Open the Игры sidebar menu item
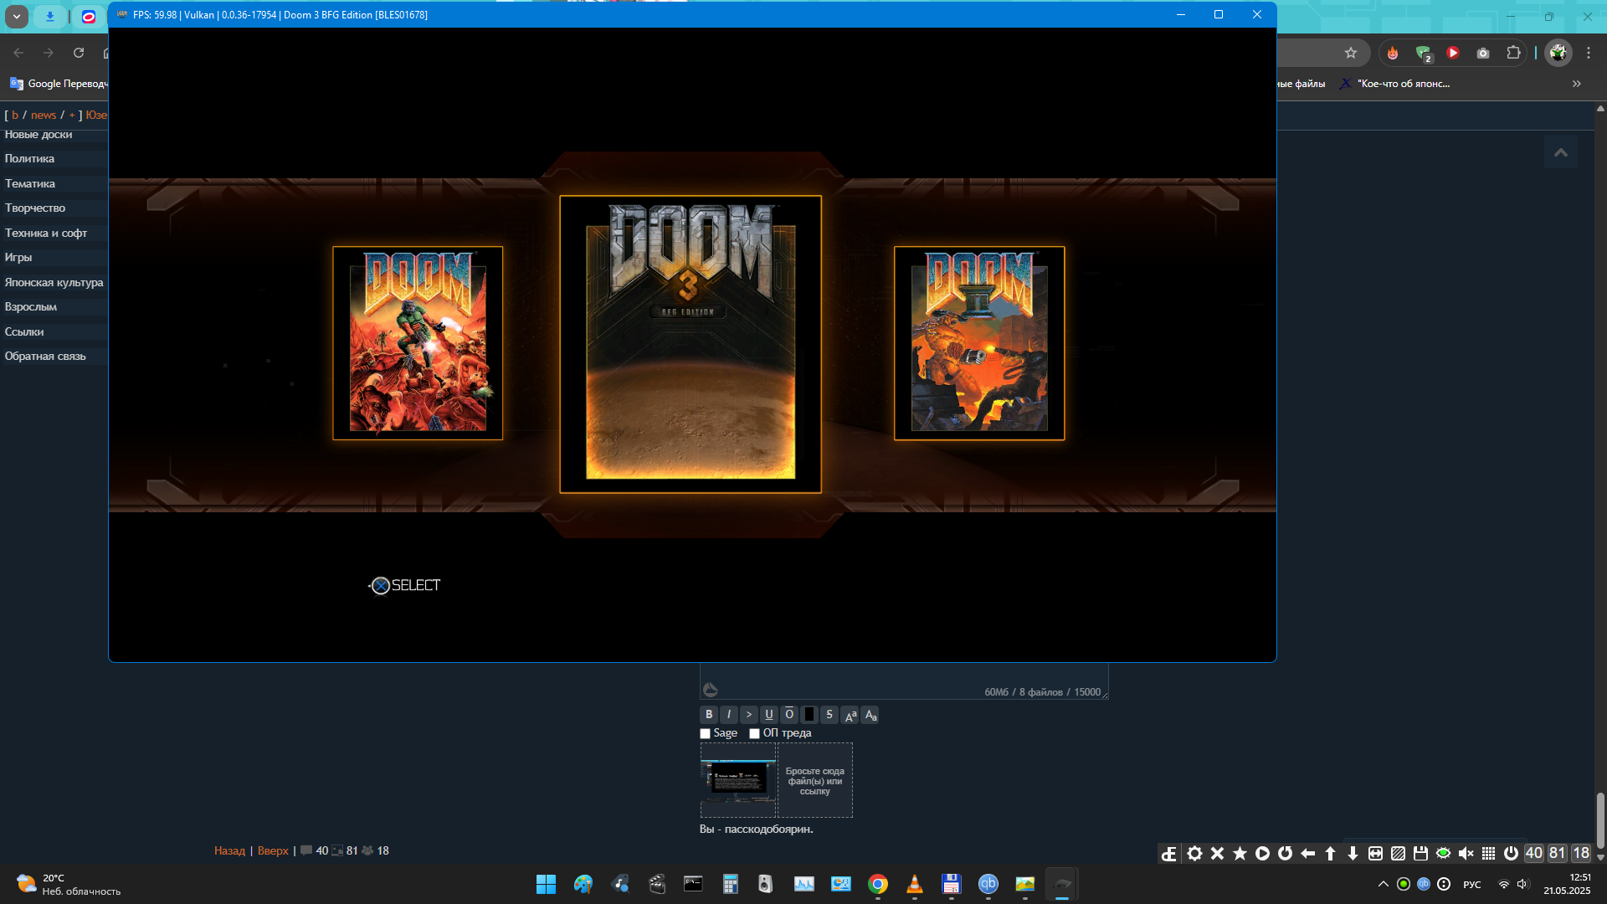Viewport: 1607px width, 904px height. pyautogui.click(x=18, y=258)
